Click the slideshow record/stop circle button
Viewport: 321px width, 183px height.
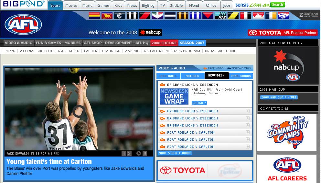click(x=139, y=153)
